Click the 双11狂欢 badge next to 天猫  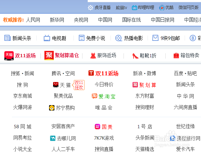pyautogui.click(x=78, y=85)
